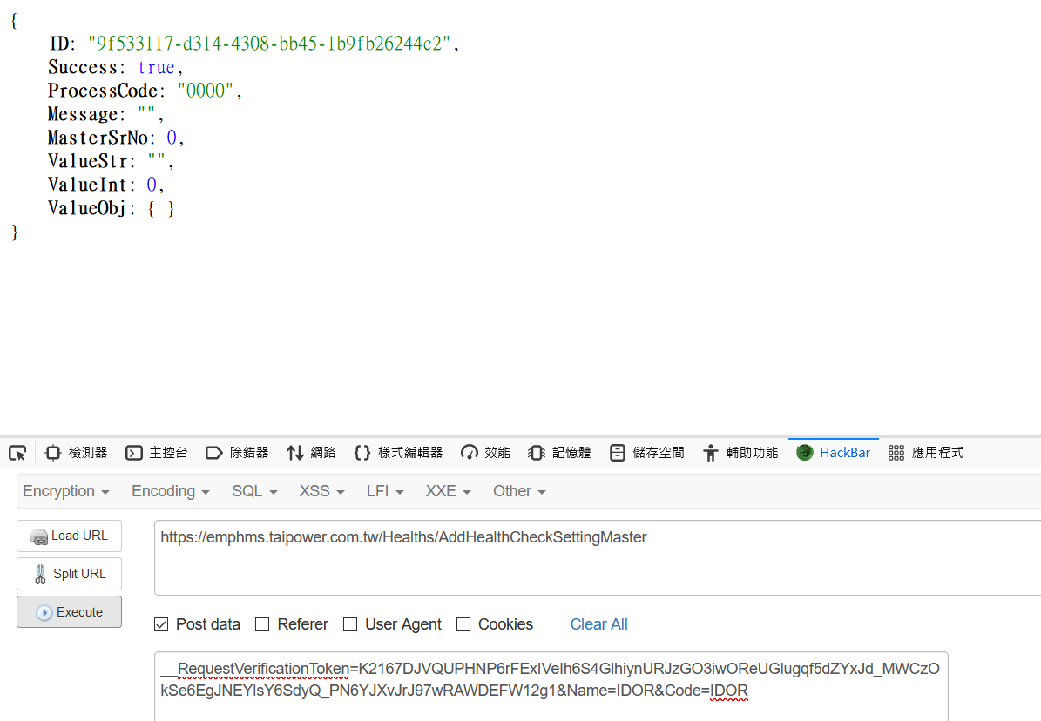Screen dimensions: 1041x721
Task: Open the Performance (效能) tab
Action: pos(485,453)
